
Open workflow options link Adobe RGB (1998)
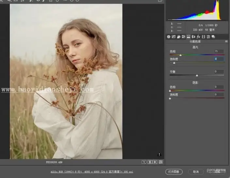[x=92, y=172]
